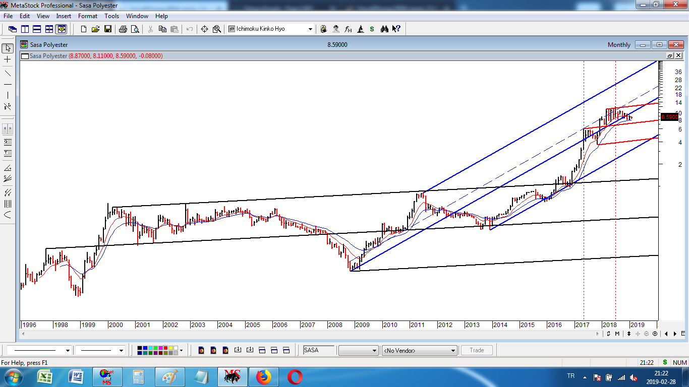Select the diagonal trendline drawing tool
Viewport: 689px width, 387px height.
[8, 73]
